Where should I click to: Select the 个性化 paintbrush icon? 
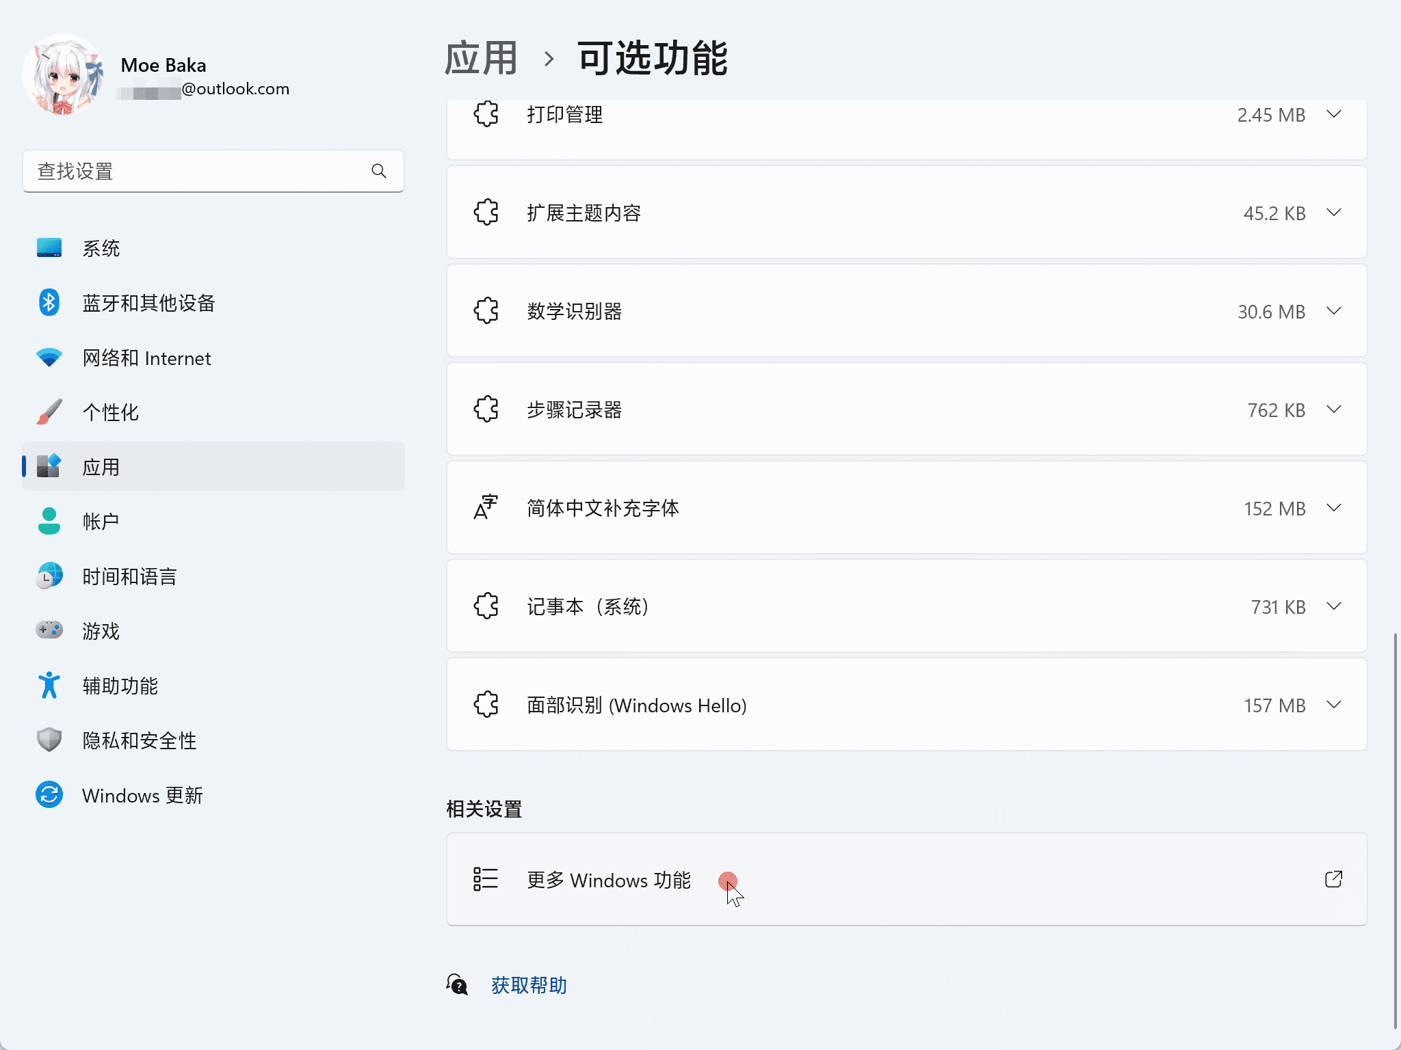(49, 412)
